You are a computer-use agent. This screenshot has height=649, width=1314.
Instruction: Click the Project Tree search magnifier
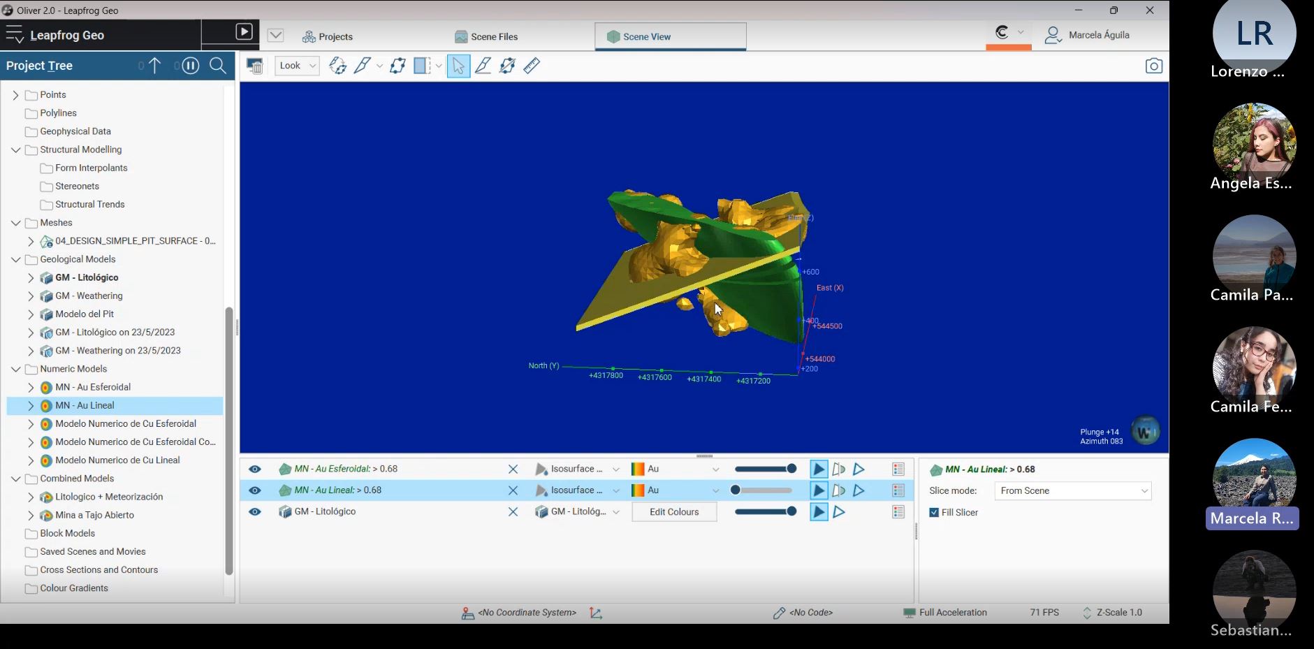pos(218,66)
